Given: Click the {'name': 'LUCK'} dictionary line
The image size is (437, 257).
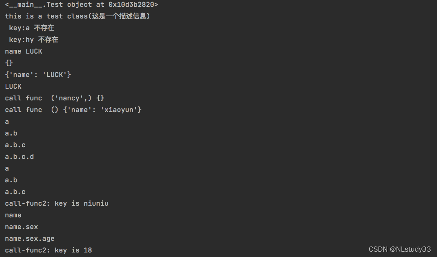Looking at the screenshot, I should click(x=38, y=75).
